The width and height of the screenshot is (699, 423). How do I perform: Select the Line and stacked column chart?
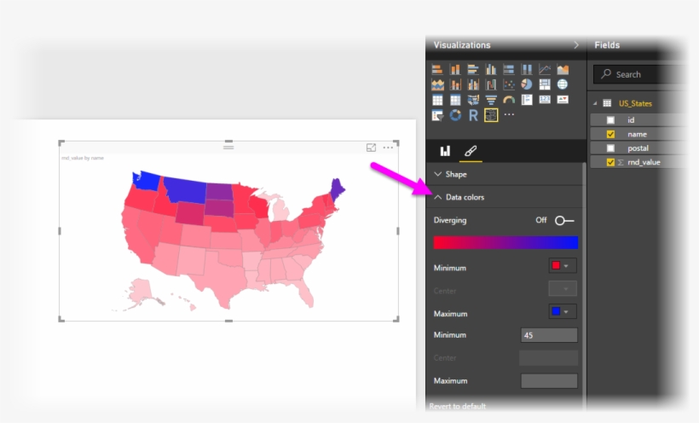point(455,84)
